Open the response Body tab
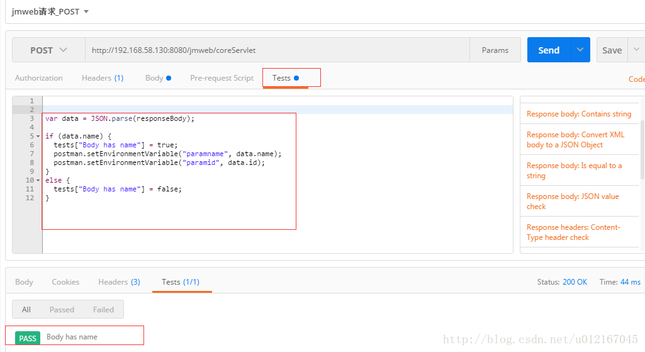 click(24, 282)
